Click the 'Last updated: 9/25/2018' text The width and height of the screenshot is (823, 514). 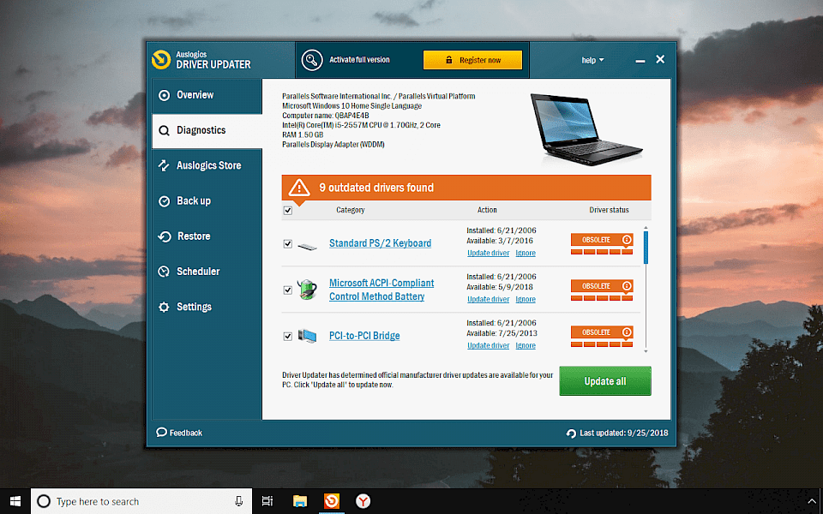[x=624, y=433]
